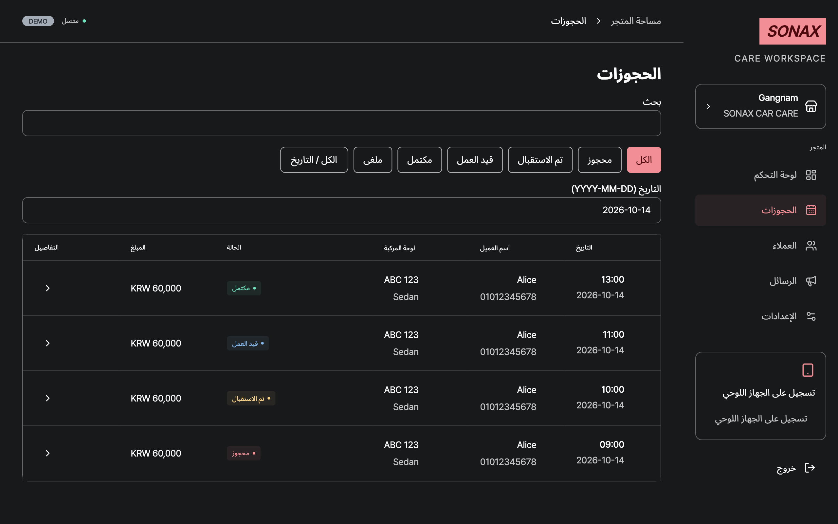Open العملاء in the sidebar
This screenshot has height=524, width=838.
click(760, 246)
